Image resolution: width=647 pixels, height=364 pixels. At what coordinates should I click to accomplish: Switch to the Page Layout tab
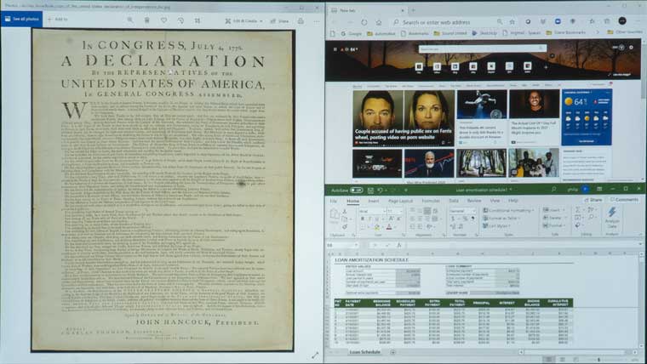[x=400, y=202]
